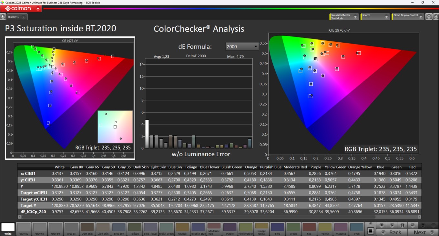Select the Gray 35 patch

[x=71, y=229]
